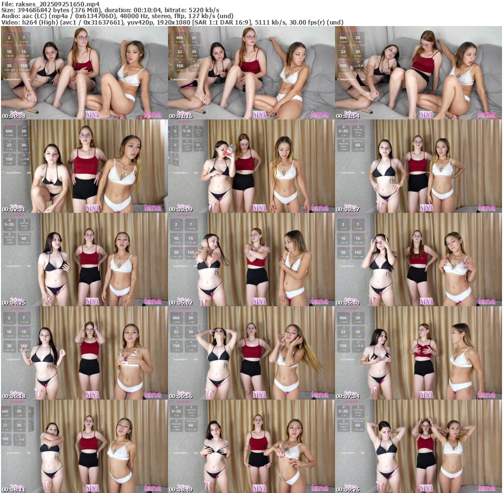Click the file name rakses_202509251650.mp4
The image size is (503, 493).
(x=57, y=4)
